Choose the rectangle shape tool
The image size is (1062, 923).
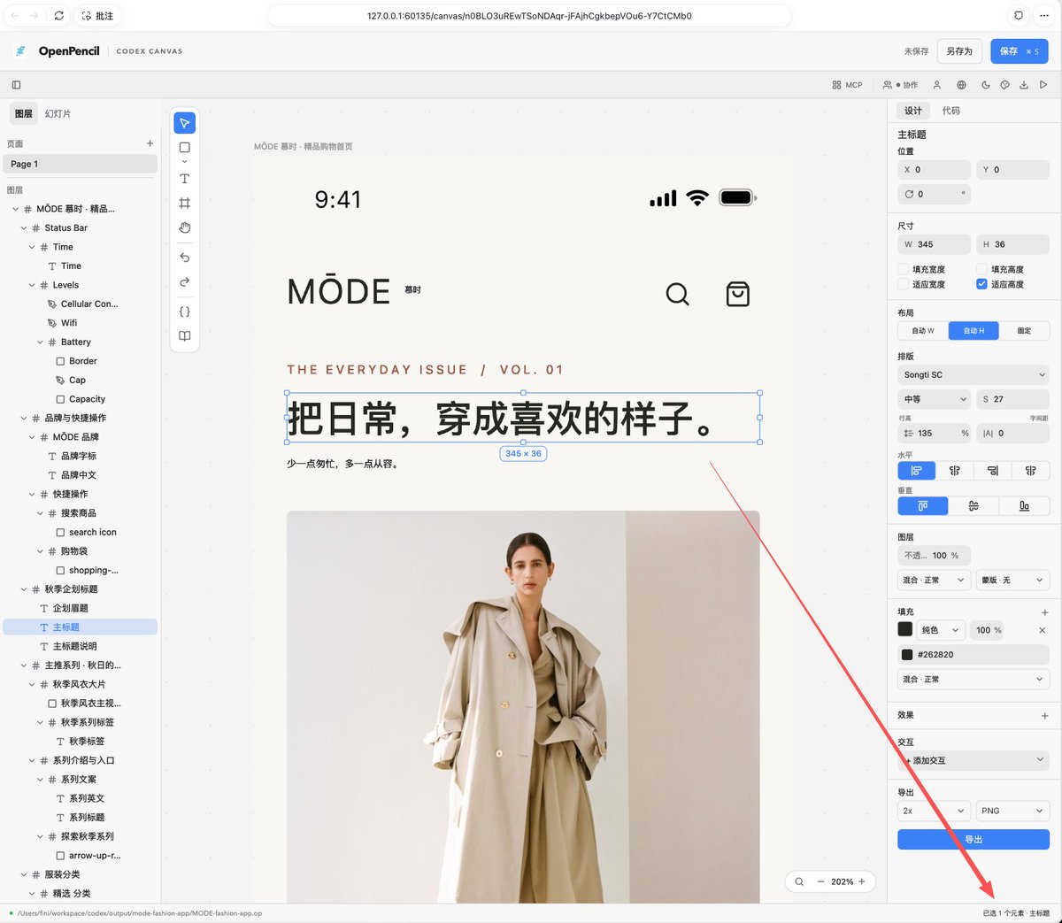[184, 148]
